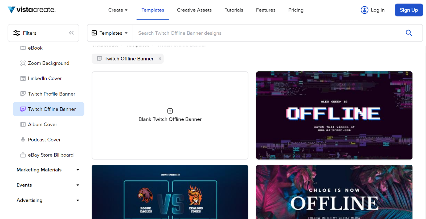
Task: Click the Album Cover music icon
Action: pyautogui.click(x=23, y=124)
